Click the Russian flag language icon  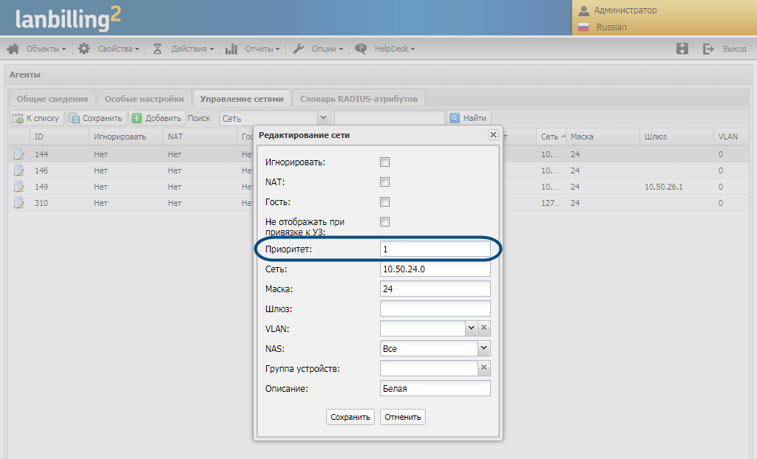coord(584,27)
